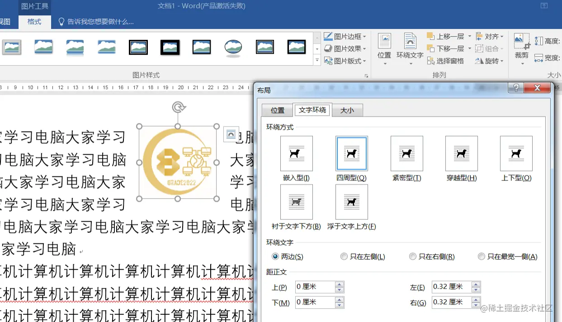Click the 下(M) distance input field

coord(315,302)
